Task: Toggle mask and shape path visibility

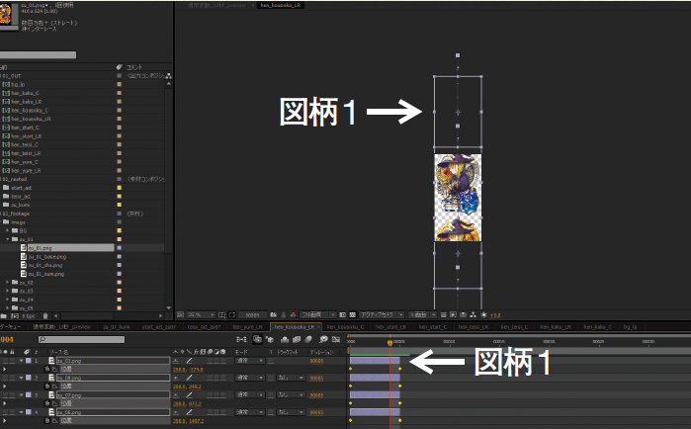Action: tap(232, 315)
